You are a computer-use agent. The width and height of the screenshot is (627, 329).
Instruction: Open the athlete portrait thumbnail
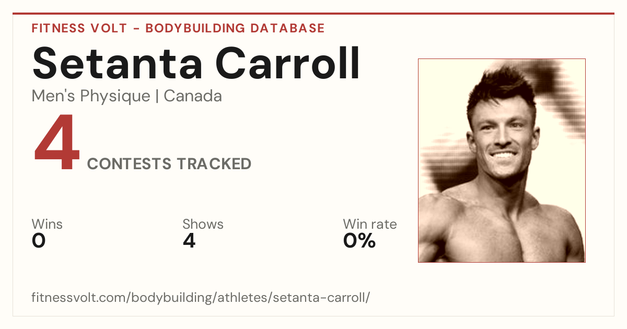click(502, 160)
